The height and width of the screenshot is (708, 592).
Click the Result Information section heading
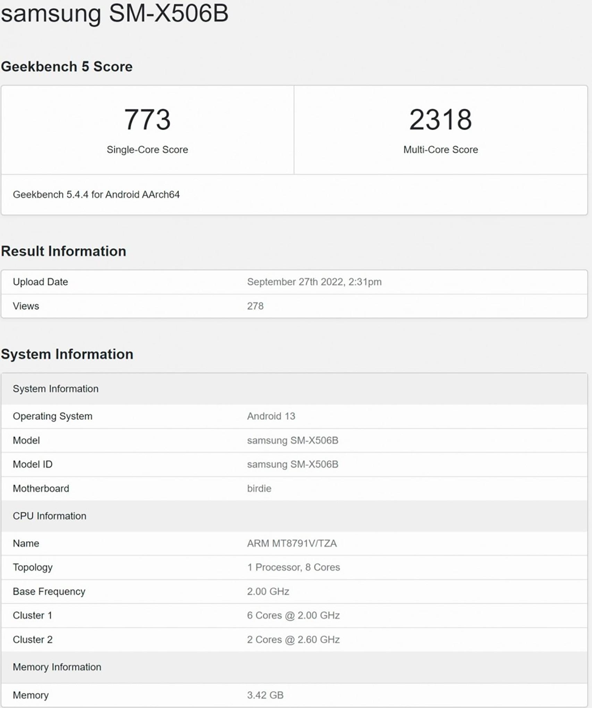pos(64,251)
